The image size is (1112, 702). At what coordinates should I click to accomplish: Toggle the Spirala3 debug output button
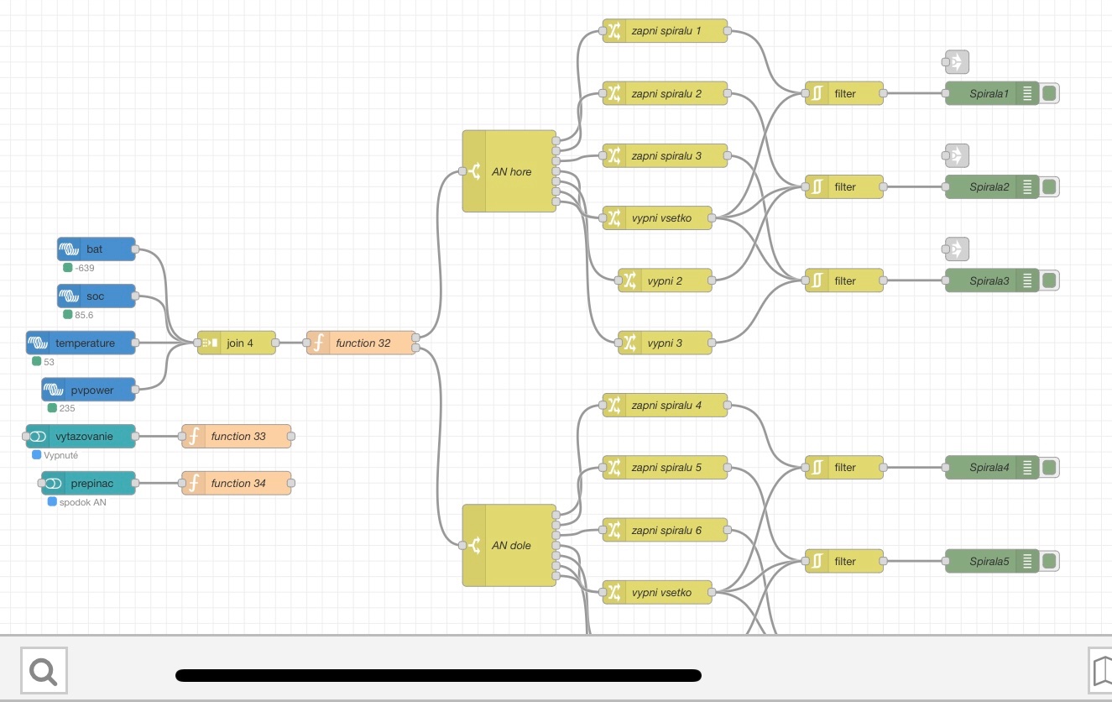[x=1049, y=280]
